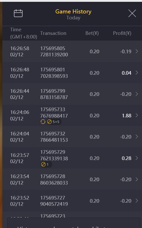Expand the 16:26:48 row with profit 0.04
Screen dimensions: 142x228
(x=137, y=73)
